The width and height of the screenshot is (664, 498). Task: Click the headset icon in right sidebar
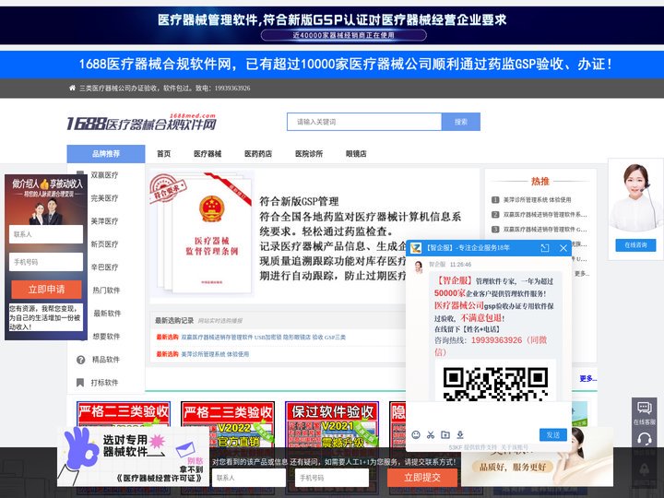644,439
